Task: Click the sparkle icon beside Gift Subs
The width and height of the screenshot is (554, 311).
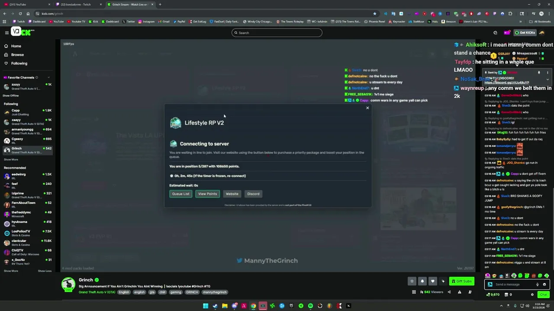Action: pos(443,281)
